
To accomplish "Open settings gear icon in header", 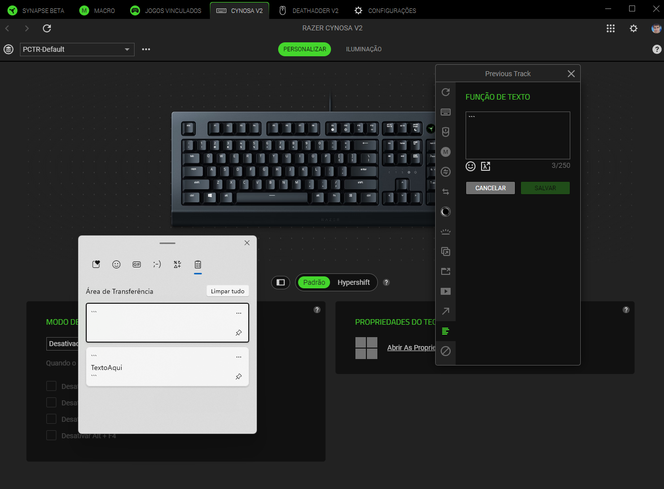I will [x=634, y=28].
